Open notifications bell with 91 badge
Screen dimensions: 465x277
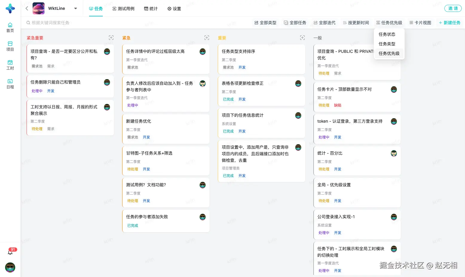click(x=10, y=252)
